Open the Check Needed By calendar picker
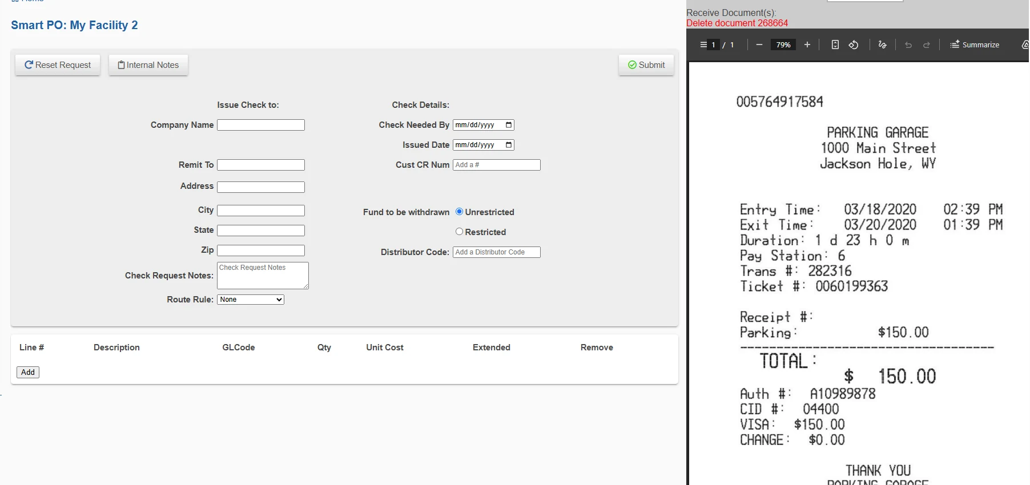The image size is (1030, 485). coord(509,125)
